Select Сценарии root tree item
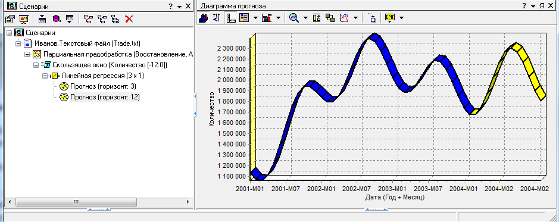The image size is (559, 222). pos(40,33)
